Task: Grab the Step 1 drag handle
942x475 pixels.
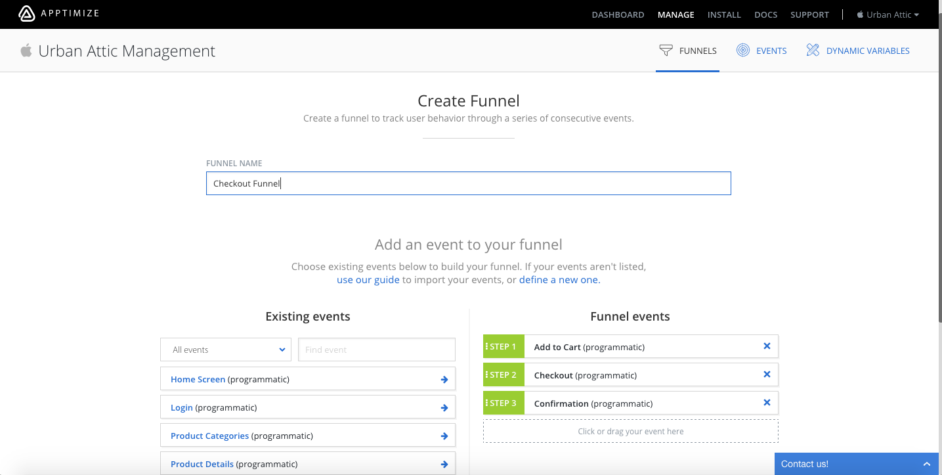Action: click(x=486, y=346)
